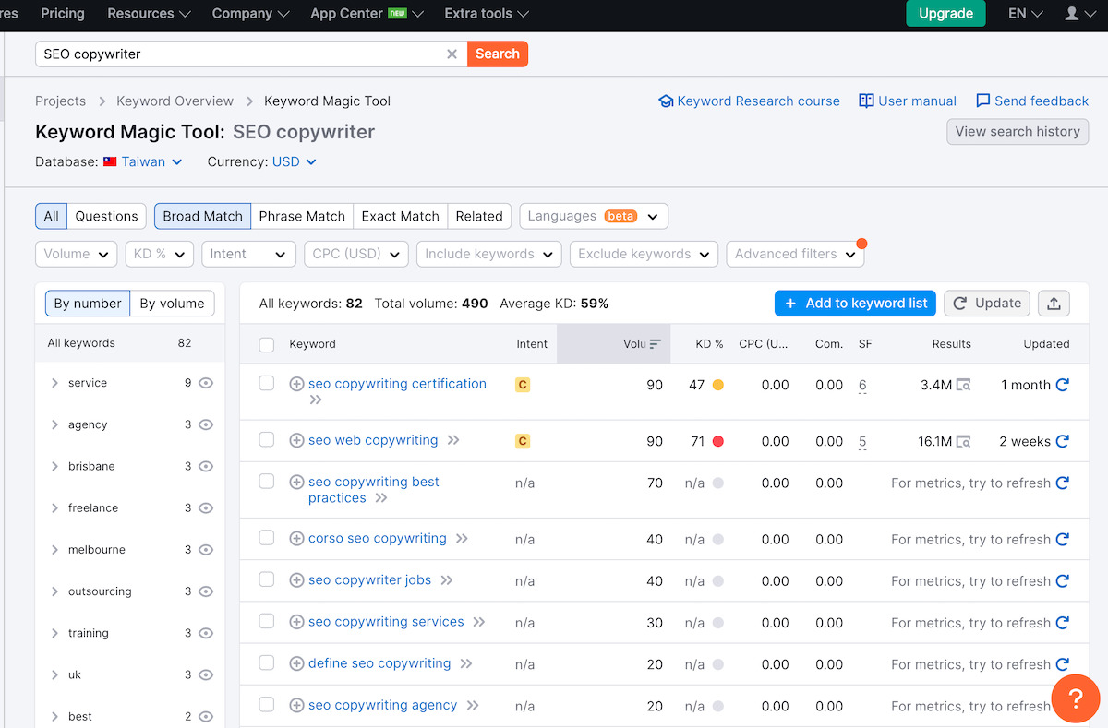
Task: Open double-arrow next to corso seo copywriting
Action: pyautogui.click(x=462, y=539)
